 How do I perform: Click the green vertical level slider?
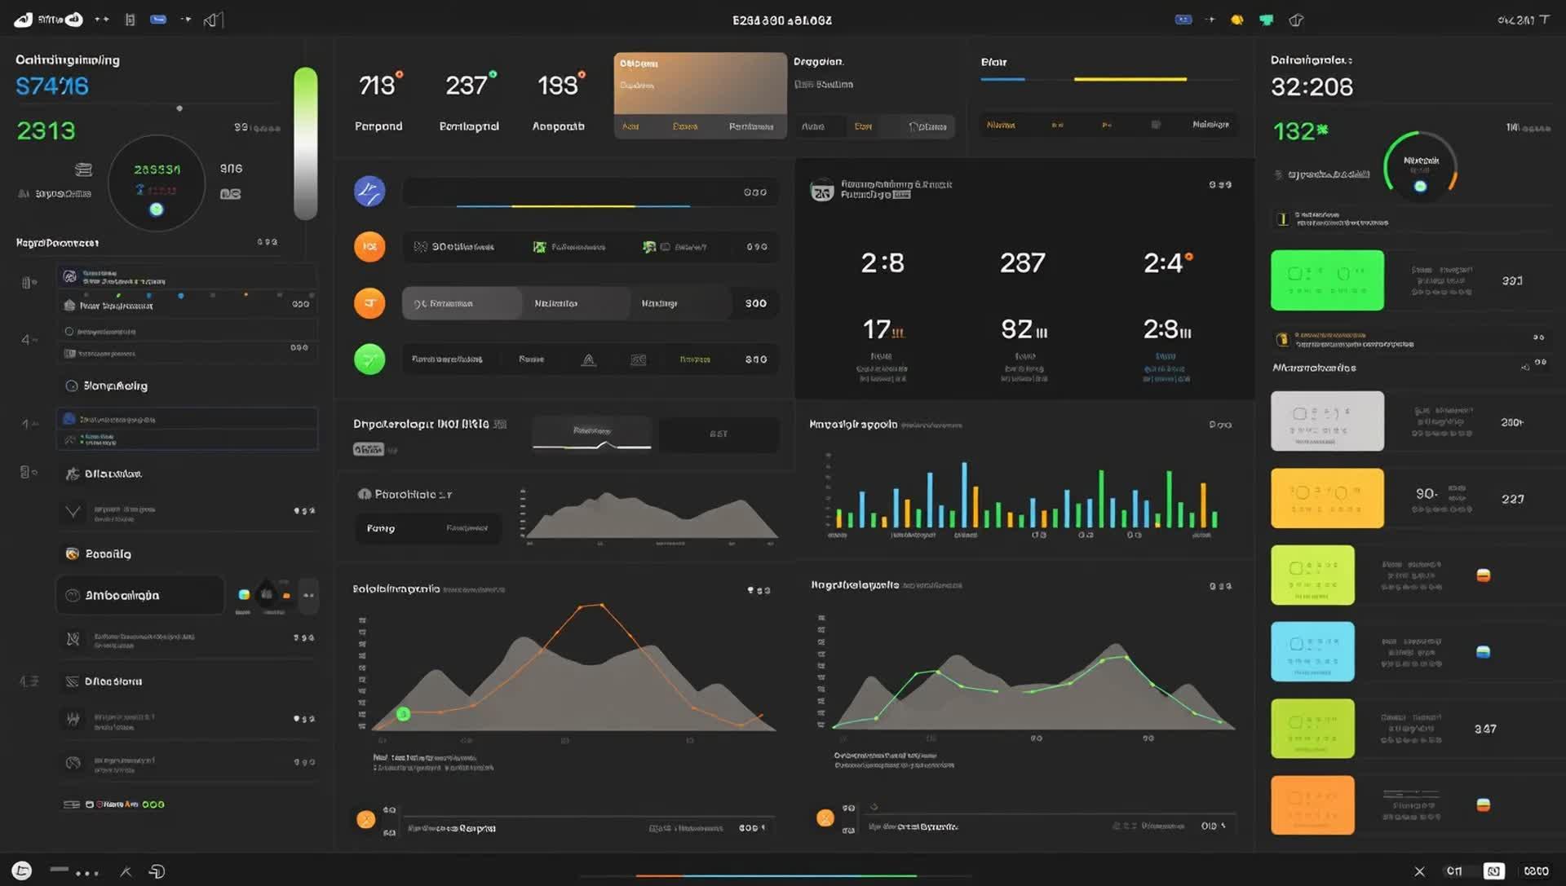point(306,143)
